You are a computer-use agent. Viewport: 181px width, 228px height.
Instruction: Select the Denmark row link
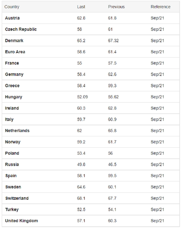(14, 41)
